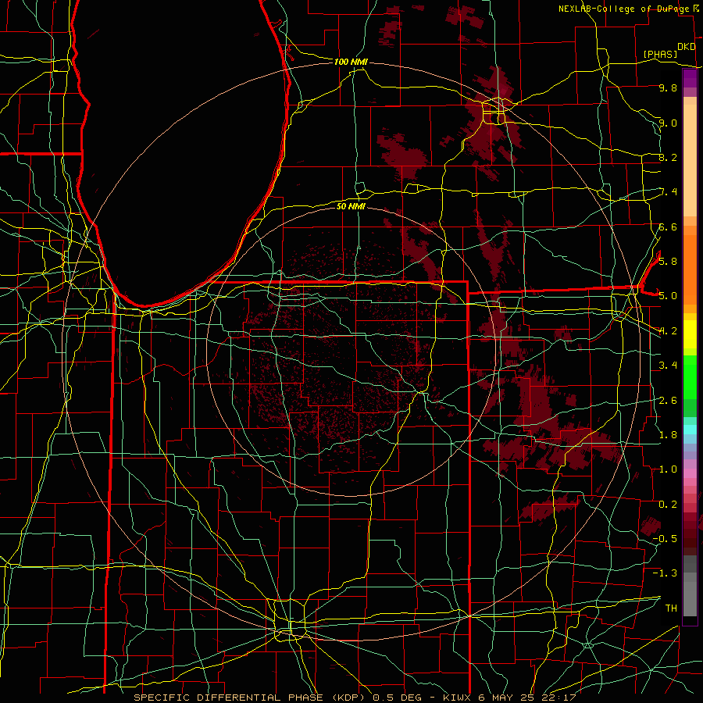Image resolution: width=703 pixels, height=703 pixels.
Task: Click the 8.2 colorbar value
Action: (x=668, y=157)
